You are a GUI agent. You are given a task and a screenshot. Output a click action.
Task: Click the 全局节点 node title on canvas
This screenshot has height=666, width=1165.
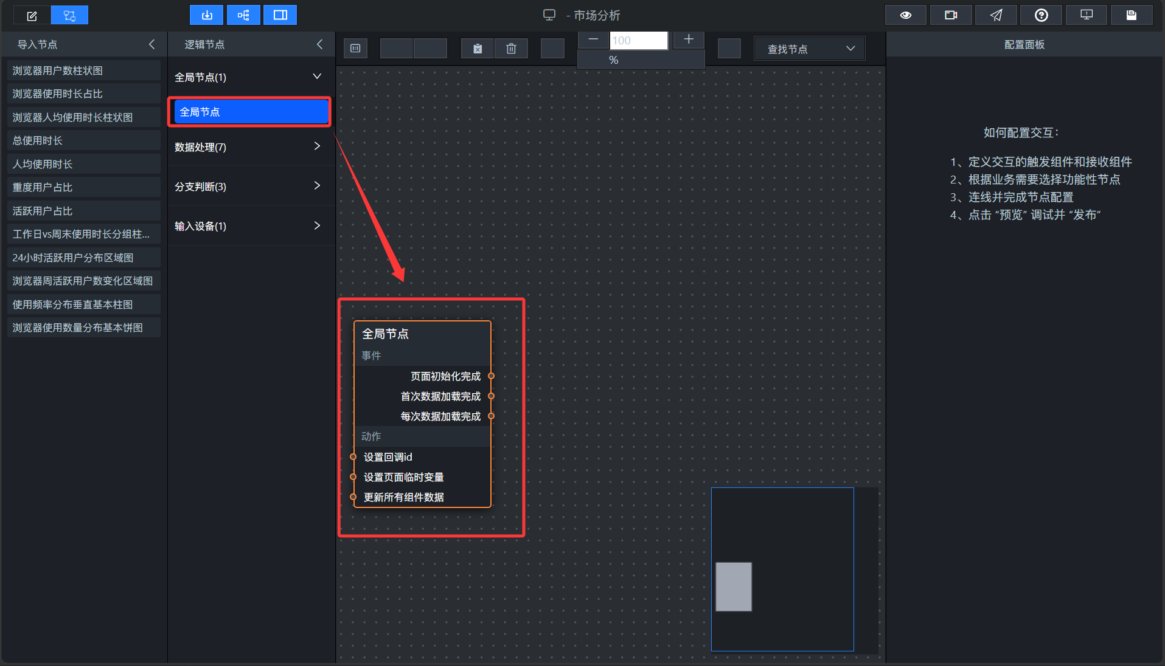point(386,334)
